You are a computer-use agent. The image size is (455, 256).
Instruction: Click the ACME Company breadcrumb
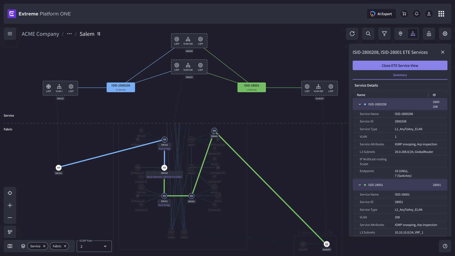pyautogui.click(x=40, y=34)
